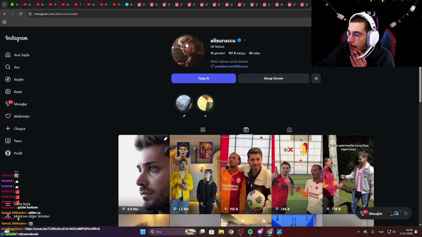
Task: Click the browser back arrow
Action: (5, 14)
